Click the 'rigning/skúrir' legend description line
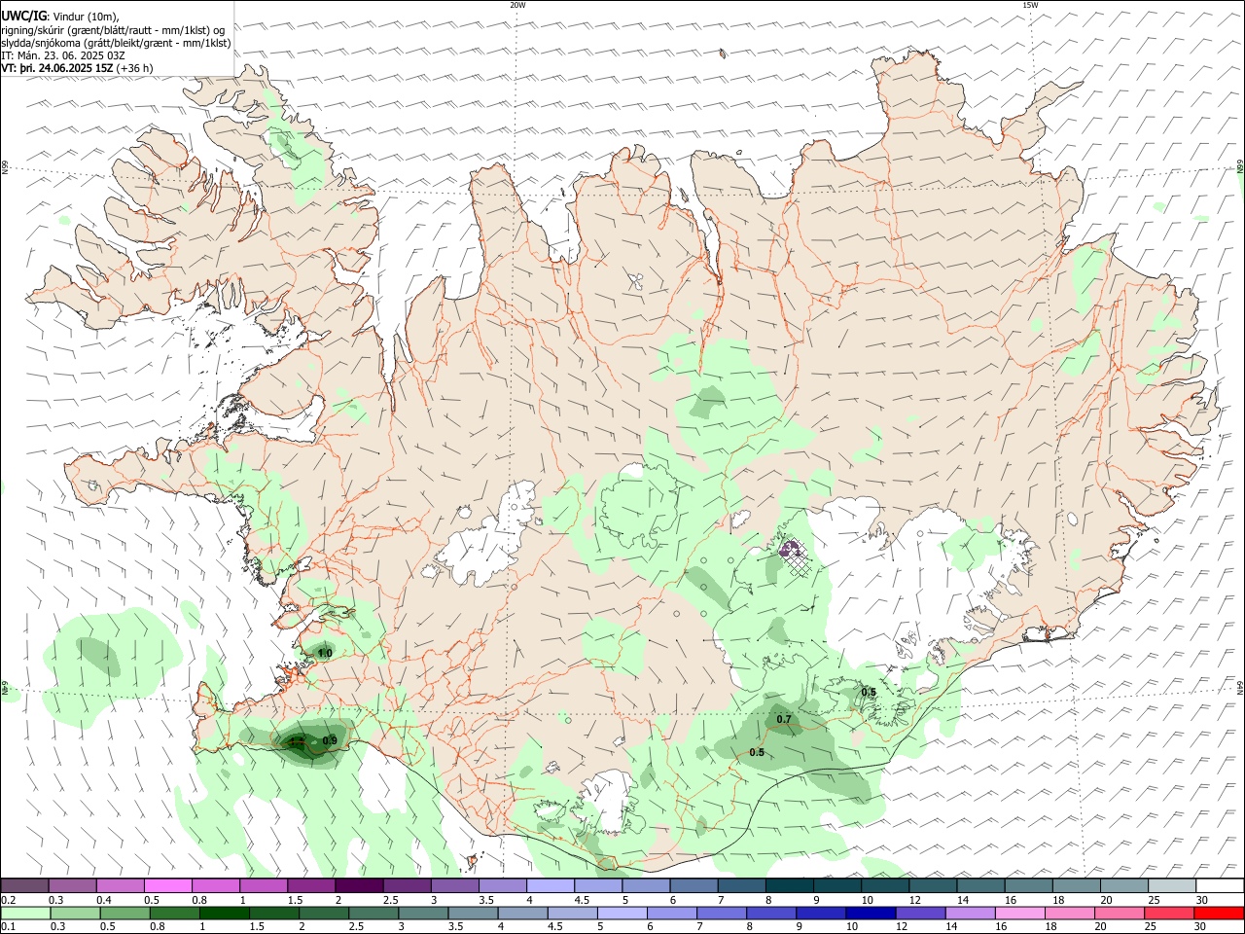 click(114, 30)
